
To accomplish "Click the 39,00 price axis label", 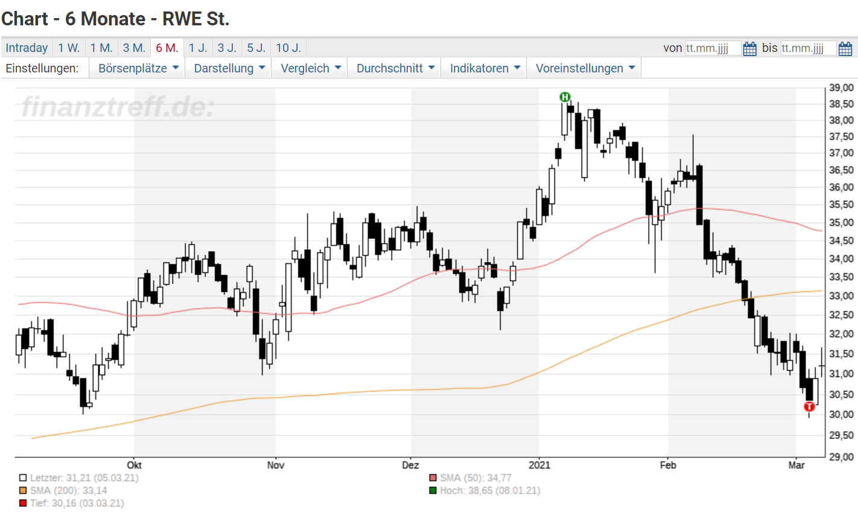I will tap(841, 88).
